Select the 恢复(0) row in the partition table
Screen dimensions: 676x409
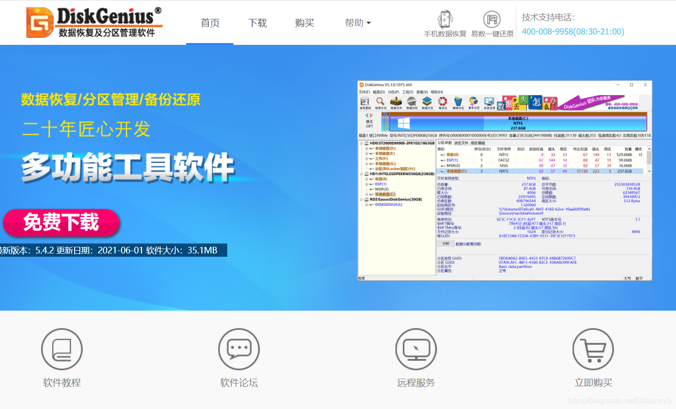pos(540,155)
